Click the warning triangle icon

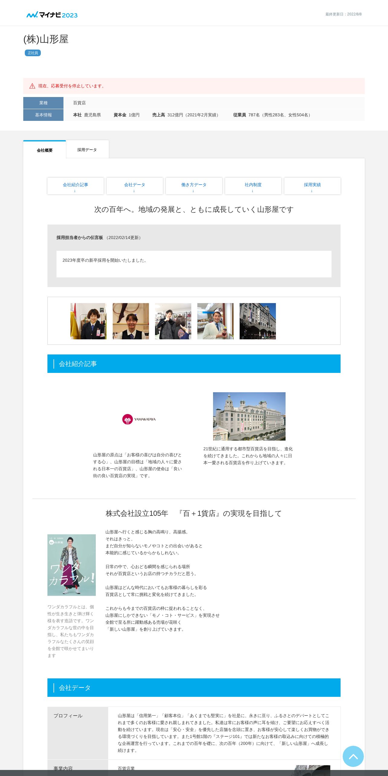pyautogui.click(x=32, y=86)
